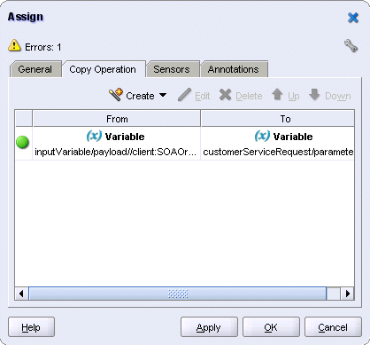Click the Create wand icon

coord(116,95)
